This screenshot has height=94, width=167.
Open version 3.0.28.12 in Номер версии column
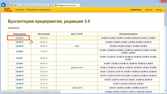(x=20, y=84)
